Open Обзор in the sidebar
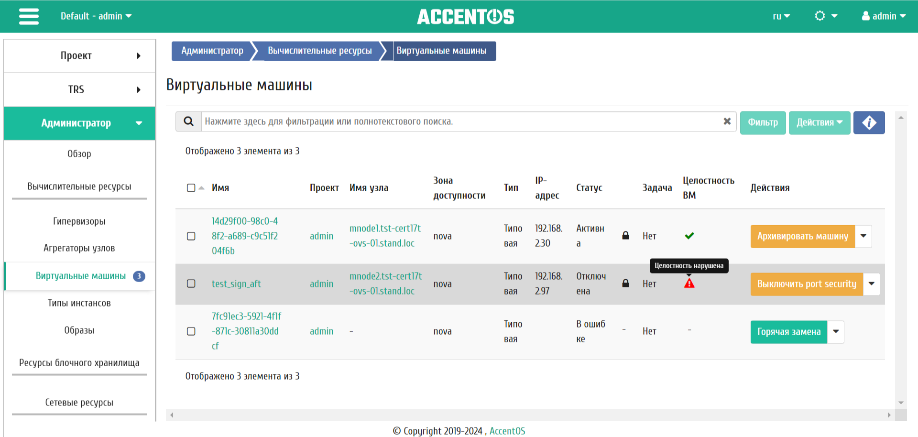Screen dimensions: 918x437 (x=79, y=154)
